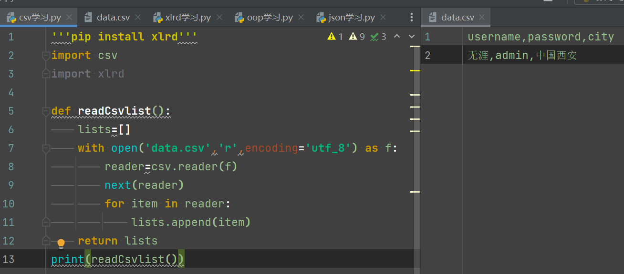Viewport: 624px width, 274px height.
Task: Click the pip install xlrd docstring
Action: 124,37
